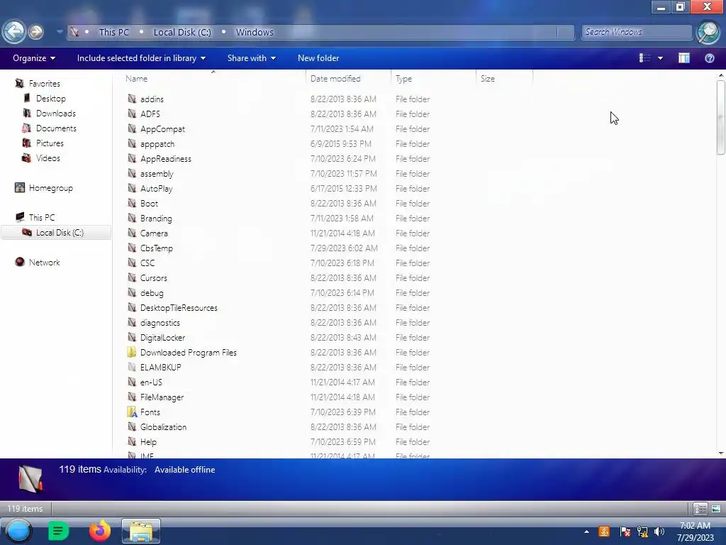Open 'Include selected folder in library' menu
Image resolution: width=726 pixels, height=545 pixels.
pos(141,58)
